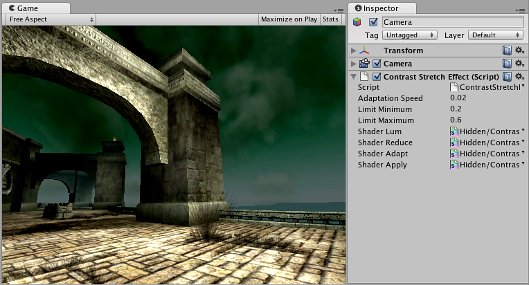Open the Game view panel options menu
This screenshot has width=529, height=285.
pyautogui.click(x=339, y=10)
